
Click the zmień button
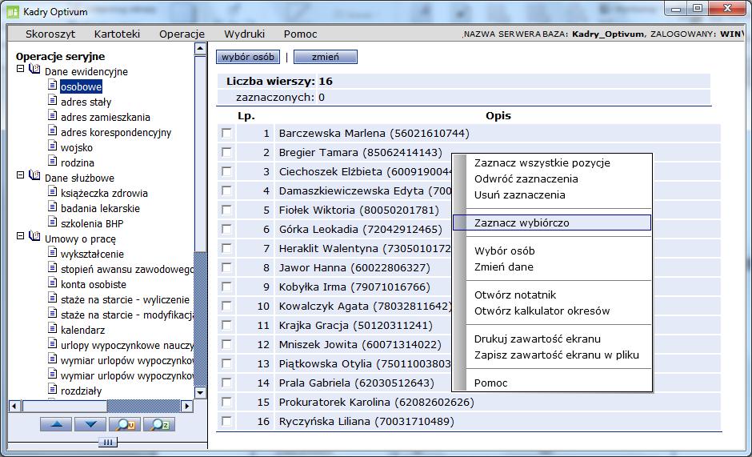pos(325,57)
